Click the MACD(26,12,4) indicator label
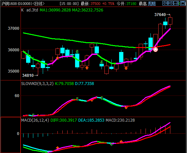The width and height of the screenshot is (187, 153). tap(35, 120)
